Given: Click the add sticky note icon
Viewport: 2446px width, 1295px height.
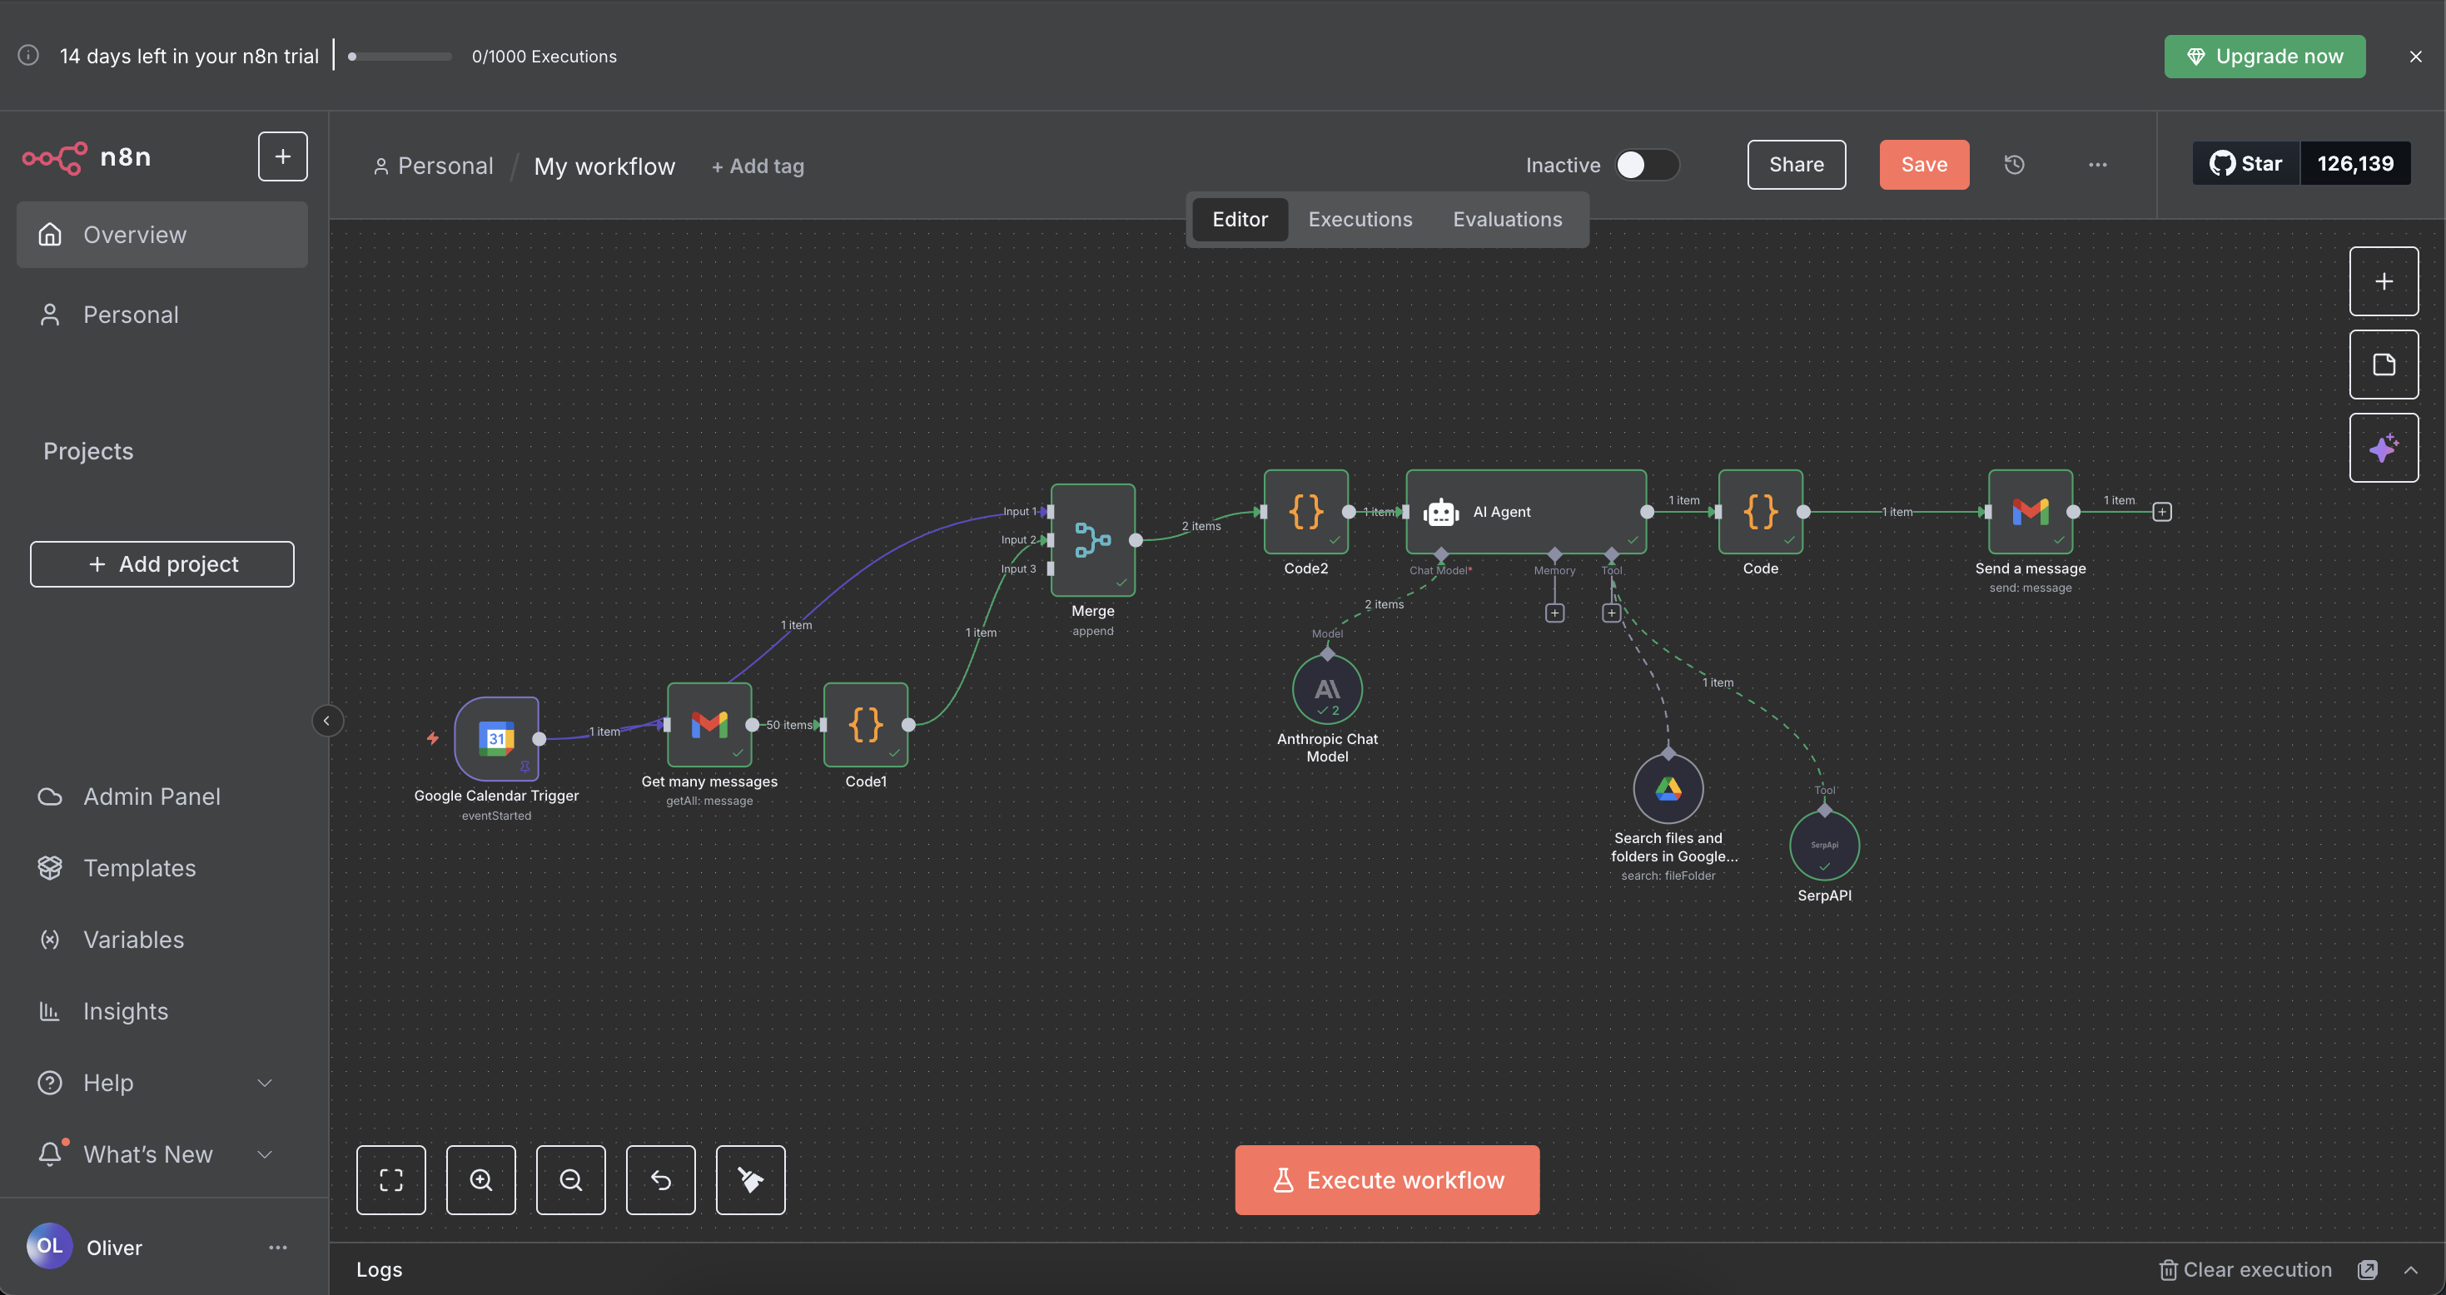Looking at the screenshot, I should tap(2384, 365).
